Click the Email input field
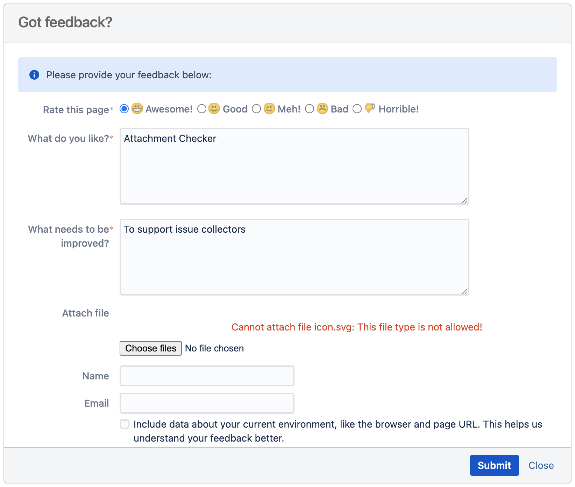Image resolution: width=575 pixels, height=487 pixels. [207, 403]
